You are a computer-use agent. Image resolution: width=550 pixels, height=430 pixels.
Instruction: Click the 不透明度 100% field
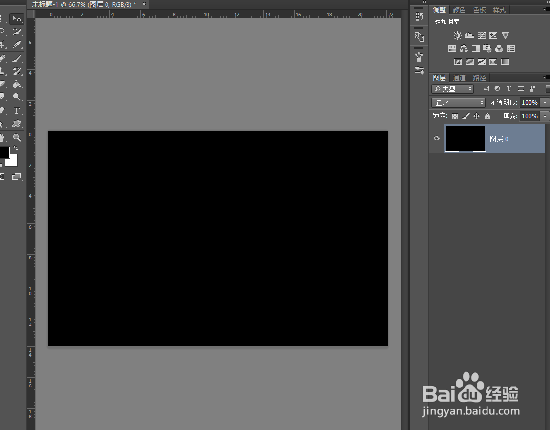tap(529, 103)
